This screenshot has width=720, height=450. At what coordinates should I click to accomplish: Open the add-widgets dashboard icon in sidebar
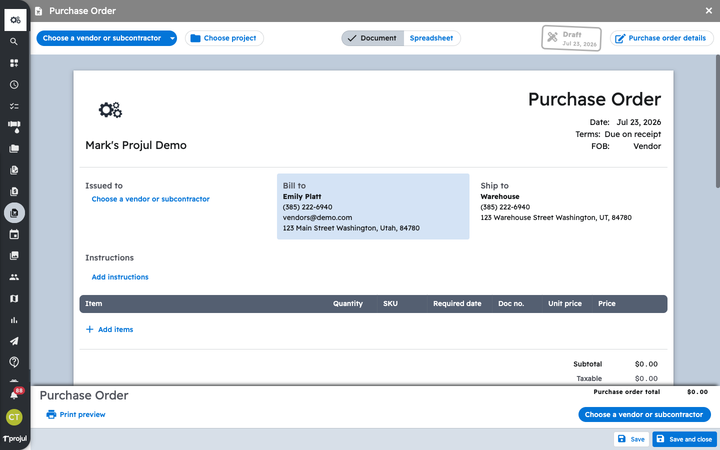[x=14, y=63]
